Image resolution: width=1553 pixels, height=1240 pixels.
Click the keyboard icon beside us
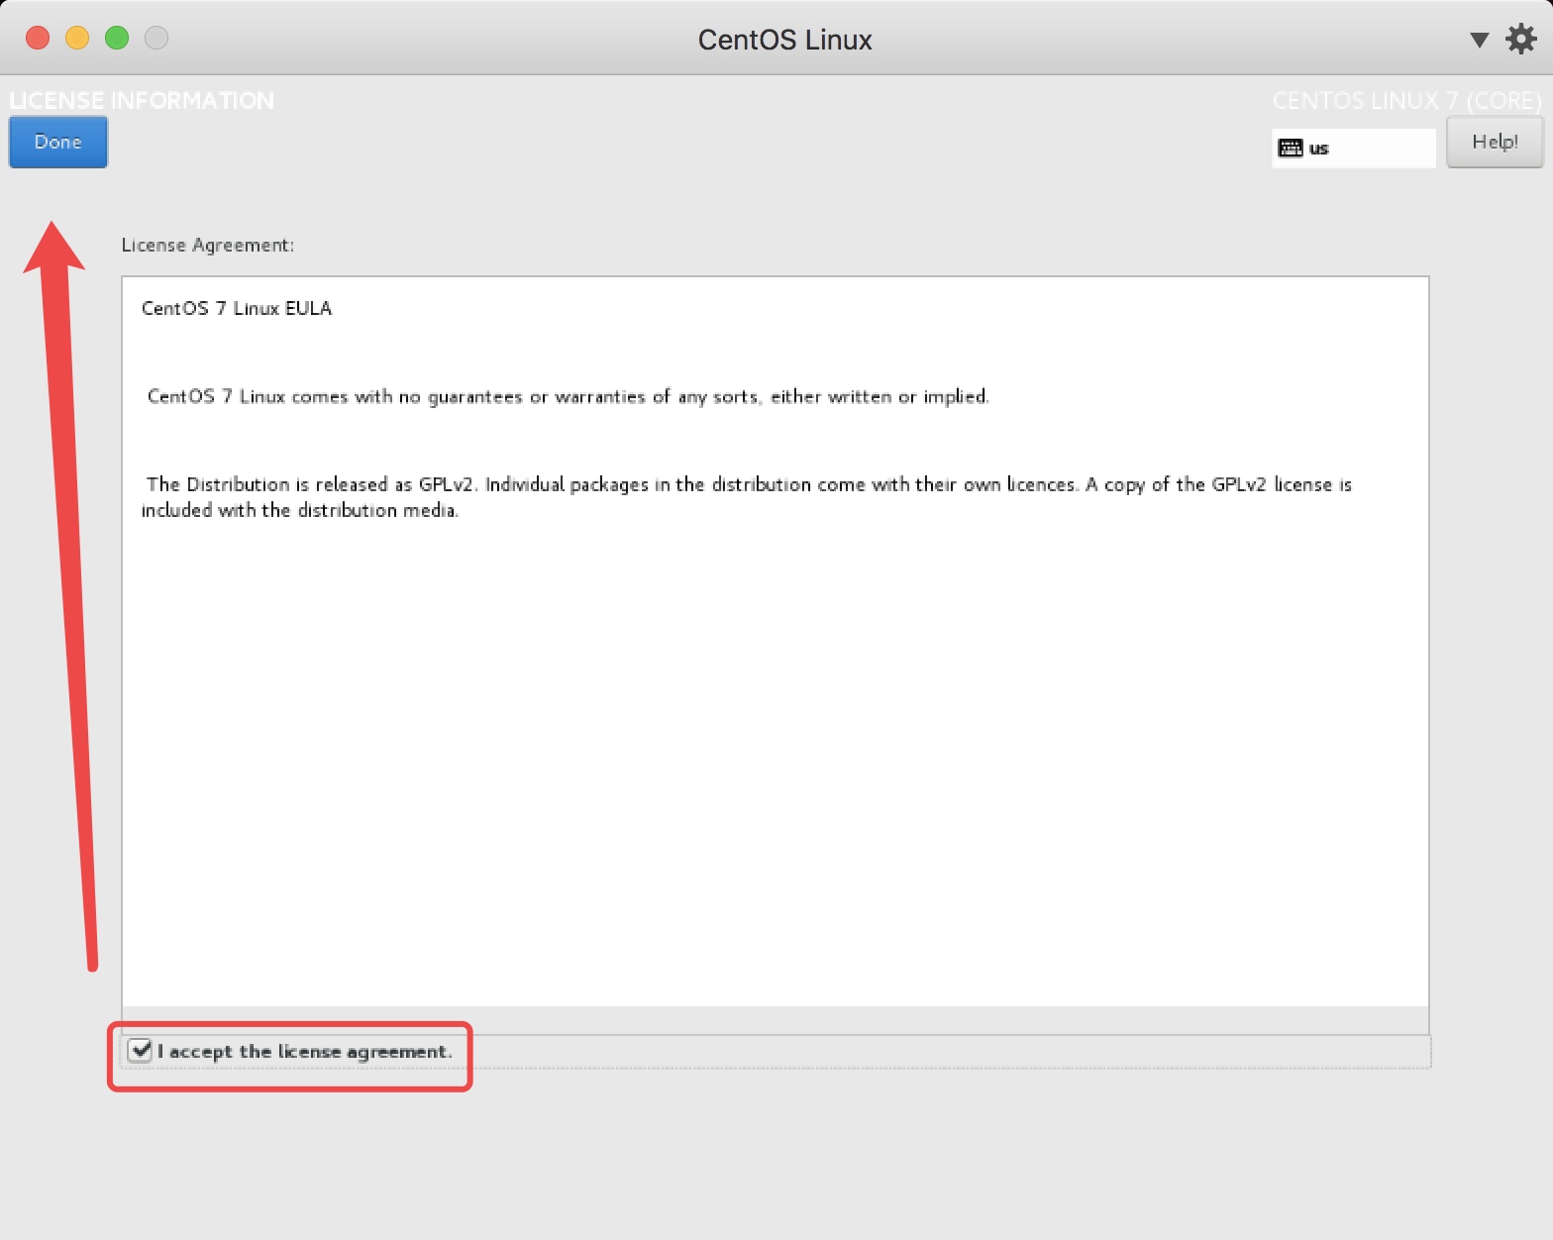(x=1291, y=149)
